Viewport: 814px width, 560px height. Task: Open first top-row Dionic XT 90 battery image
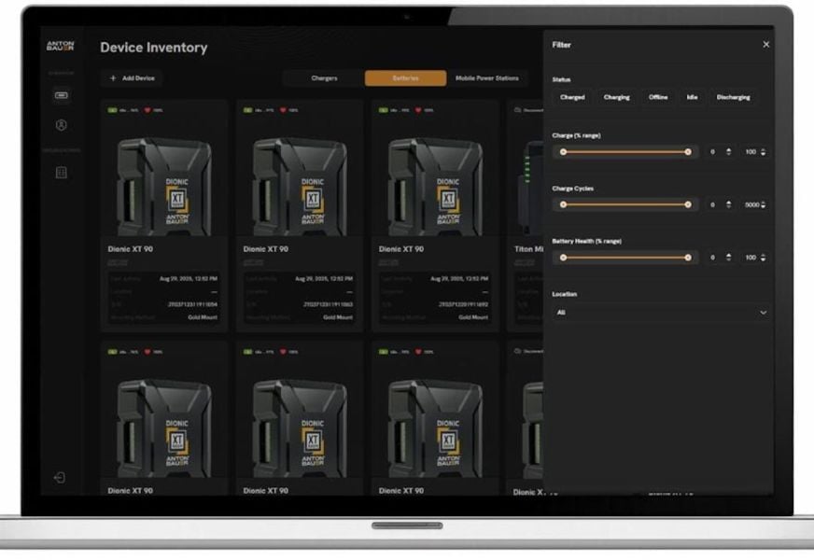click(164, 186)
